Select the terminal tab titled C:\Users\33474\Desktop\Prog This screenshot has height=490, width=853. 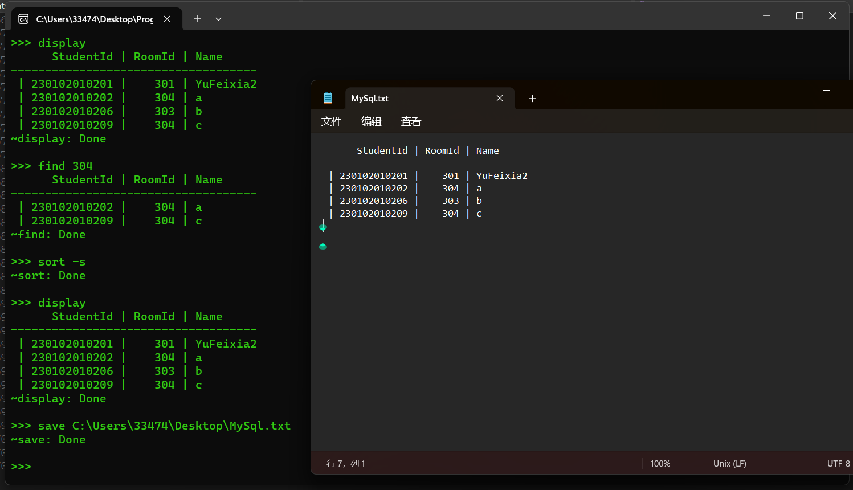click(97, 19)
